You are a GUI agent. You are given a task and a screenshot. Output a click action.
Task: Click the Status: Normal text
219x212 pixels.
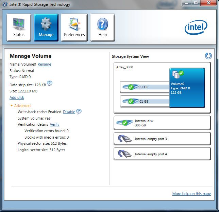pos(22,71)
